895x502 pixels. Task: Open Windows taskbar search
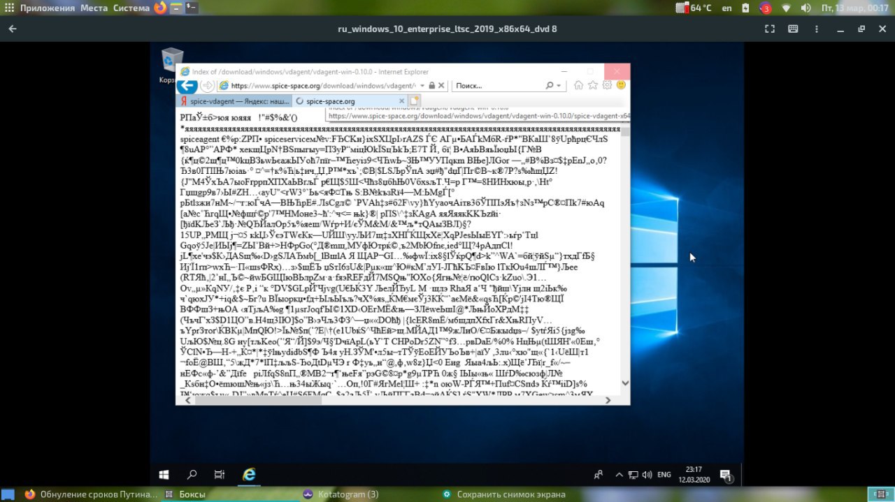(x=192, y=475)
